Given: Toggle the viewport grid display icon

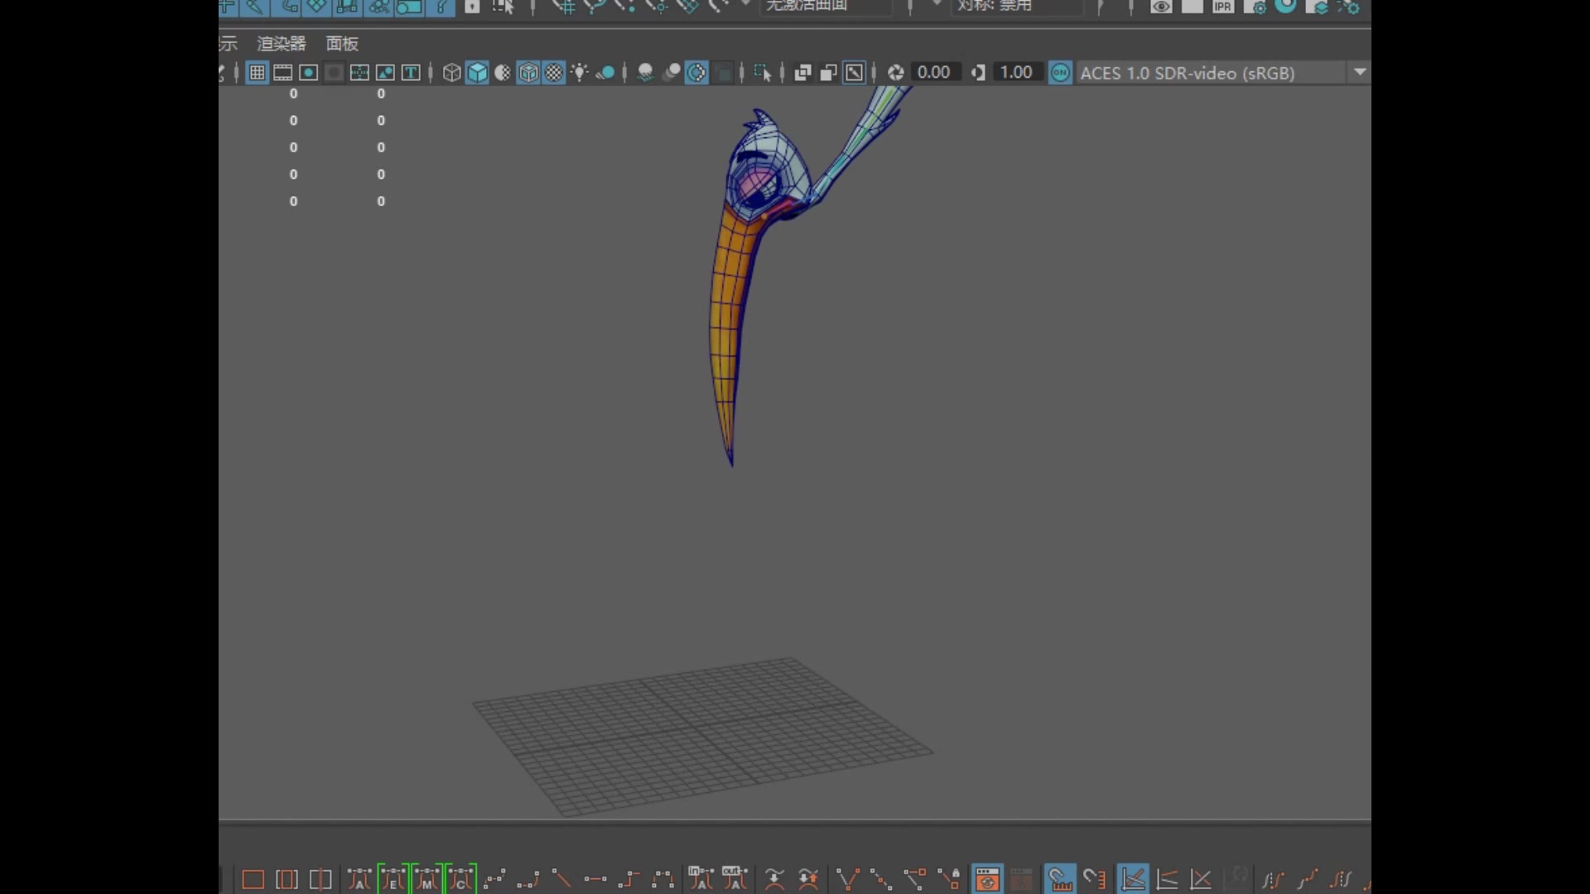Looking at the screenshot, I should (x=257, y=73).
